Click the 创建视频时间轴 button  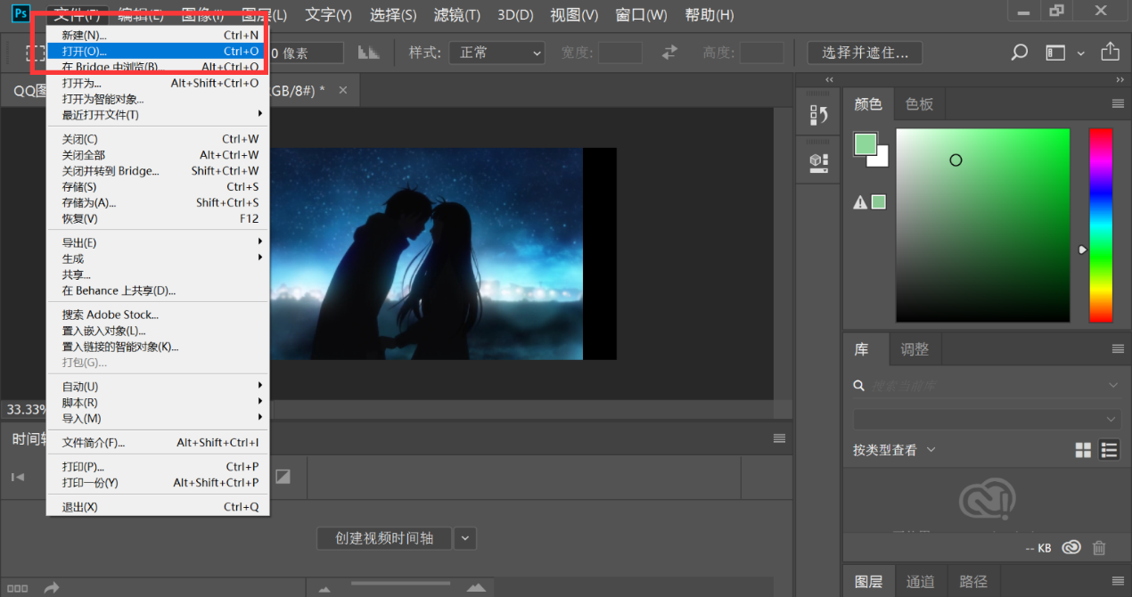click(x=384, y=538)
